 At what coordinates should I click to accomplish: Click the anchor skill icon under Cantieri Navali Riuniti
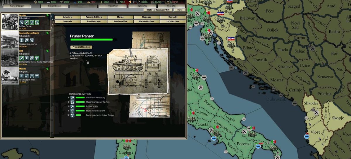pos(21,40)
